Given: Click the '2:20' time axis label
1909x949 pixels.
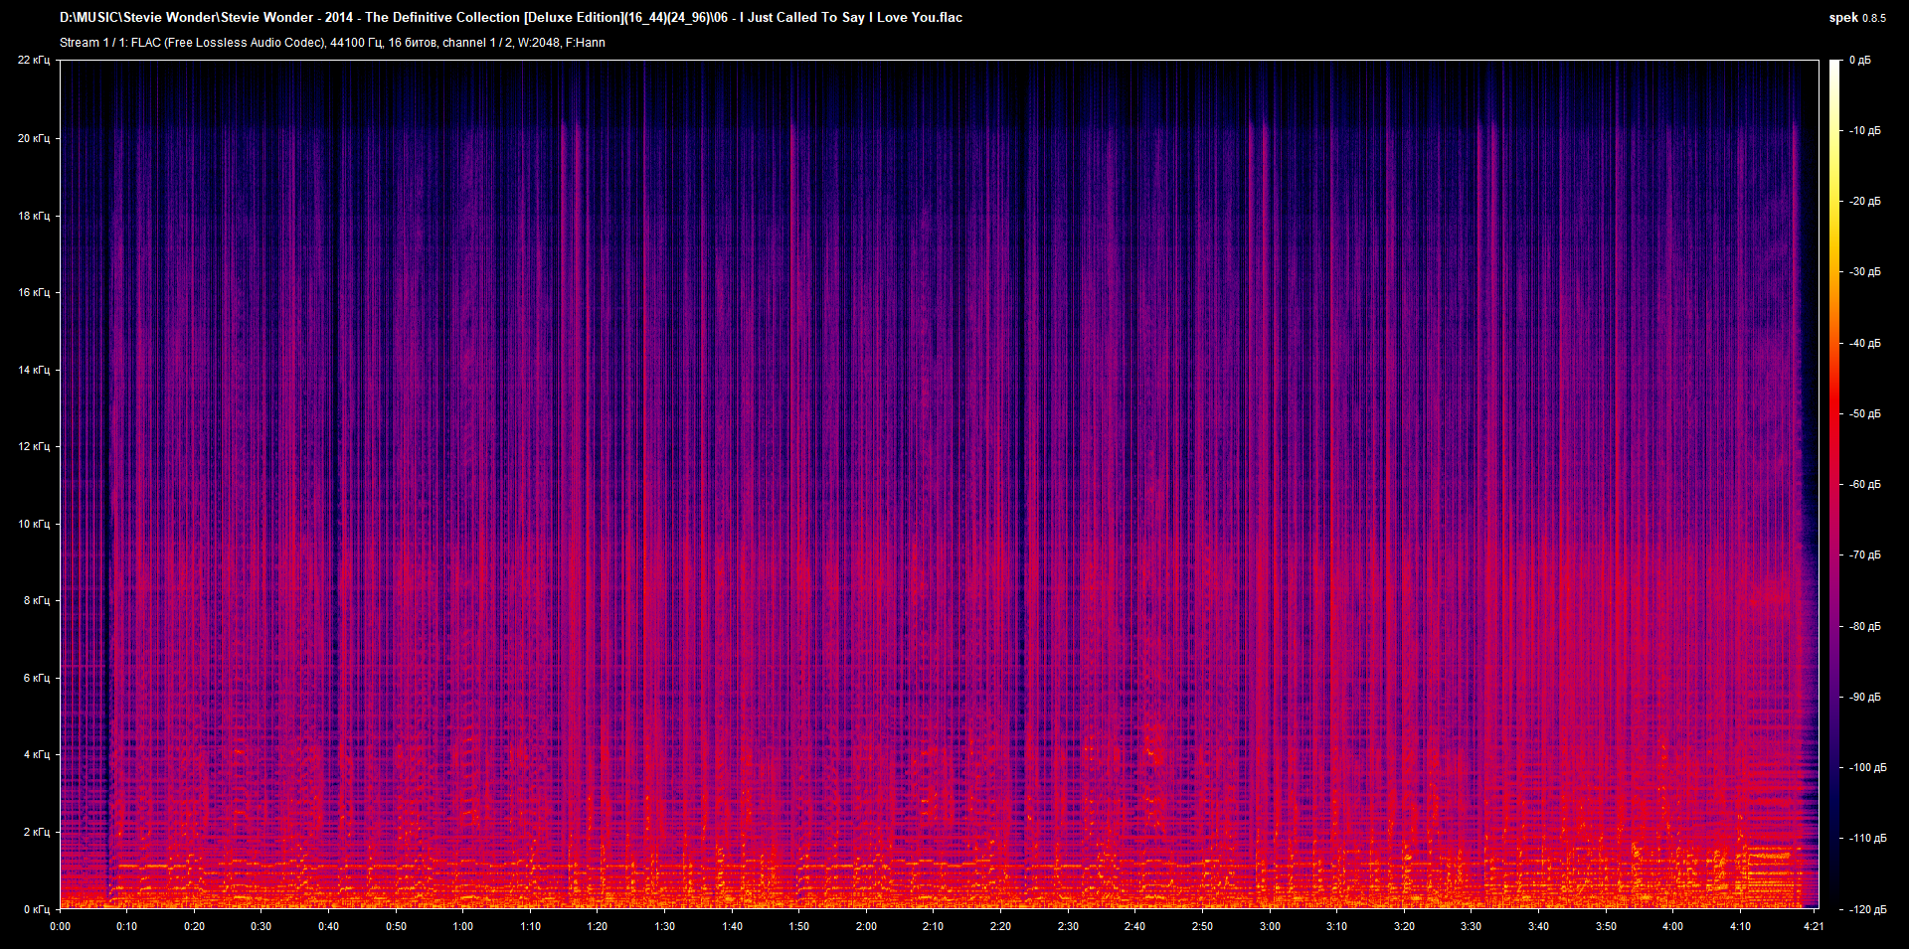Looking at the screenshot, I should (x=1000, y=926).
